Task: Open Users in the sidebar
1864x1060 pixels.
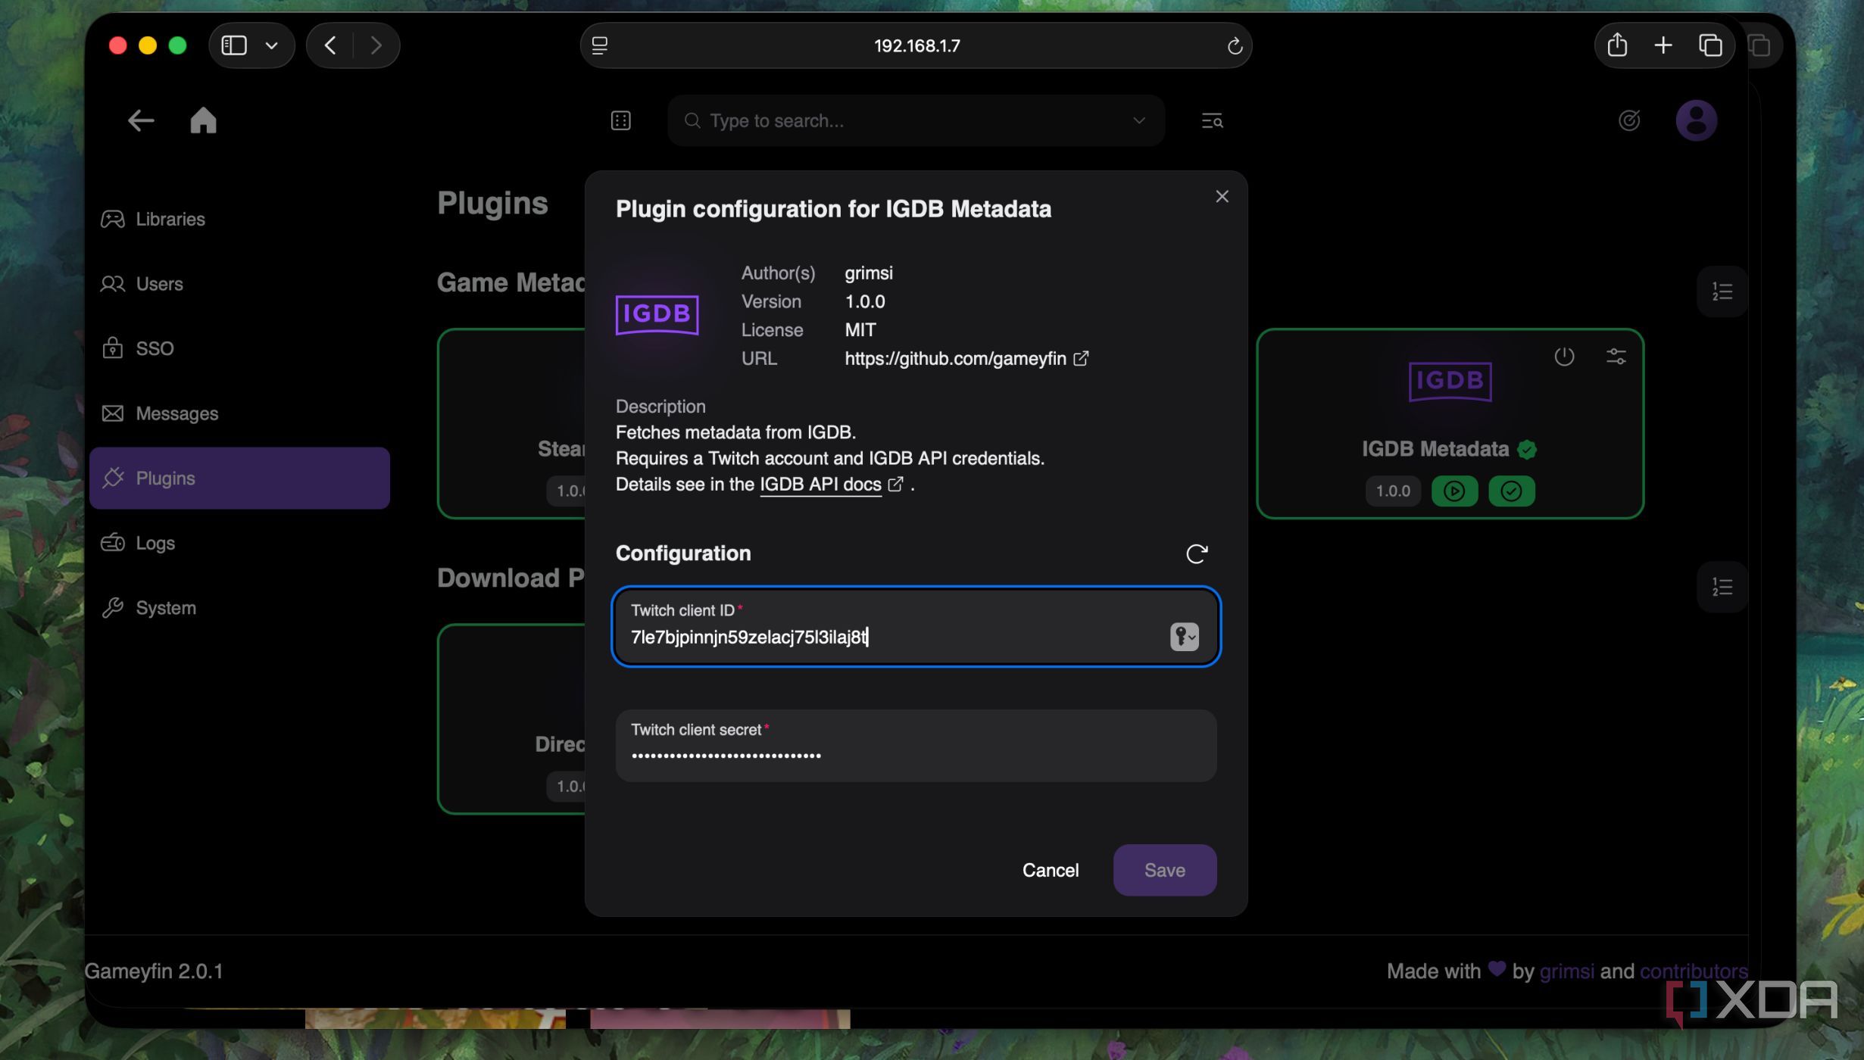Action: 239,284
